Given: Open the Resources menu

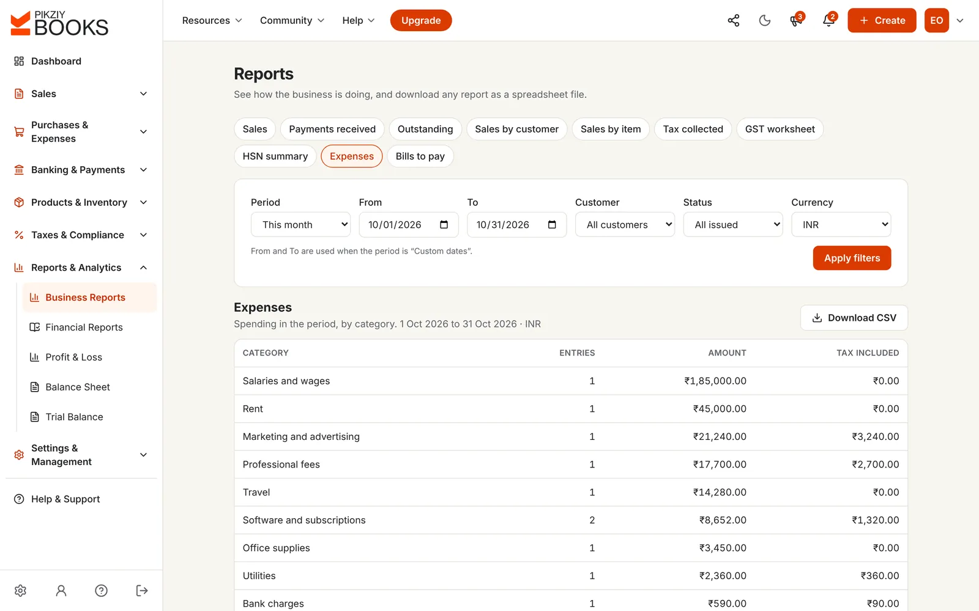Looking at the screenshot, I should tap(212, 20).
